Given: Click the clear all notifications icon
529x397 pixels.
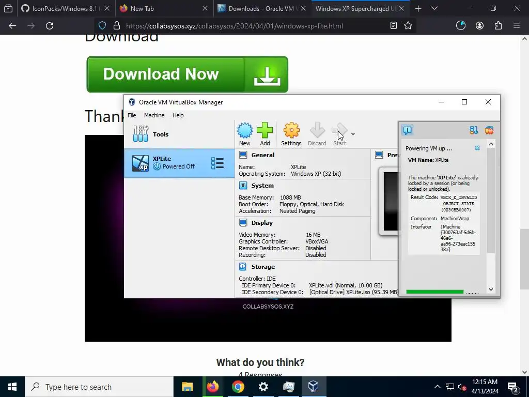Looking at the screenshot, I should (489, 130).
